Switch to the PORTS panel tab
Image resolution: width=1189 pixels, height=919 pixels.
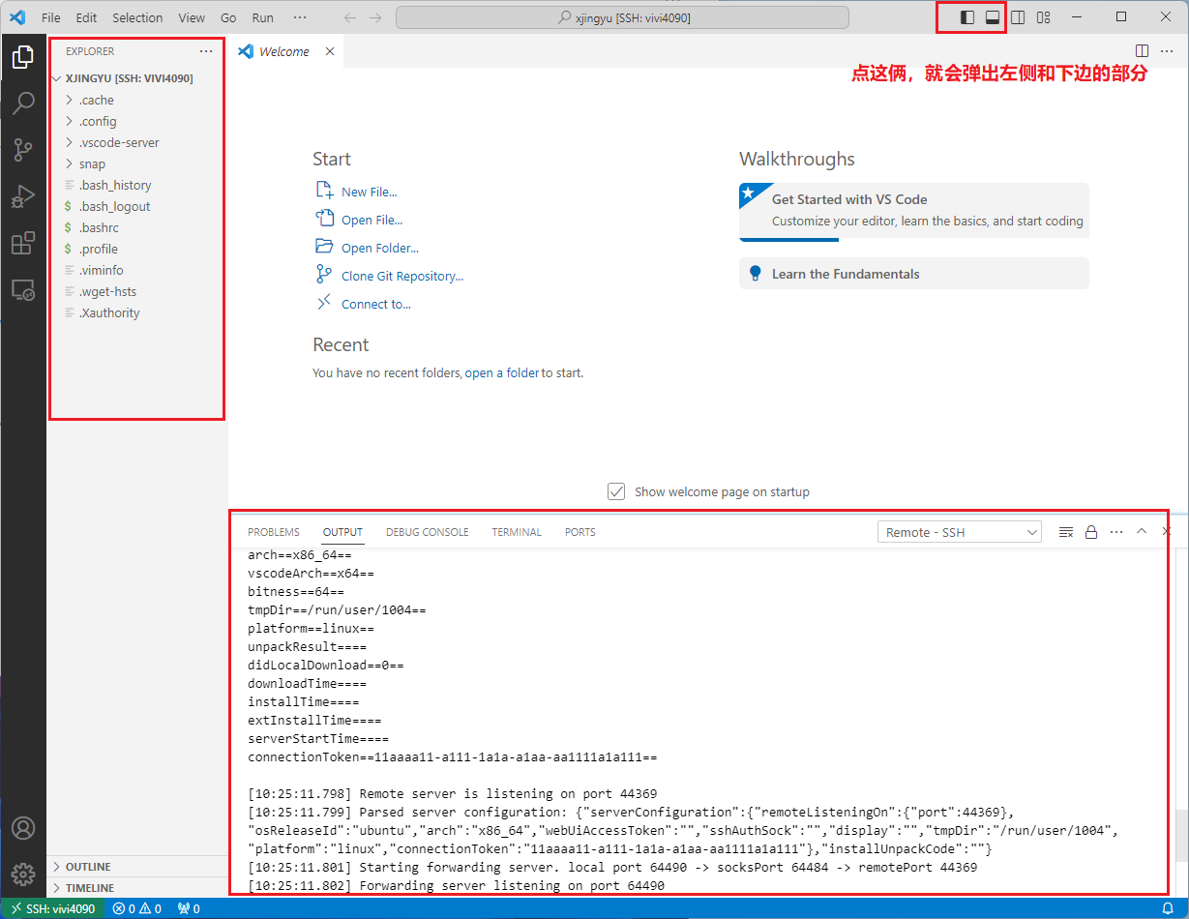(x=580, y=532)
